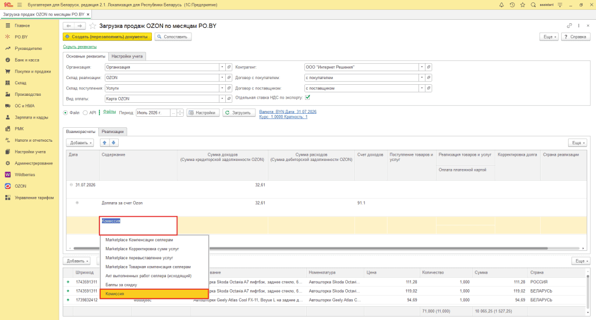Screen dimensions: 596x320
Task: Expand Организация dropdown arrow
Action: [x=222, y=67]
